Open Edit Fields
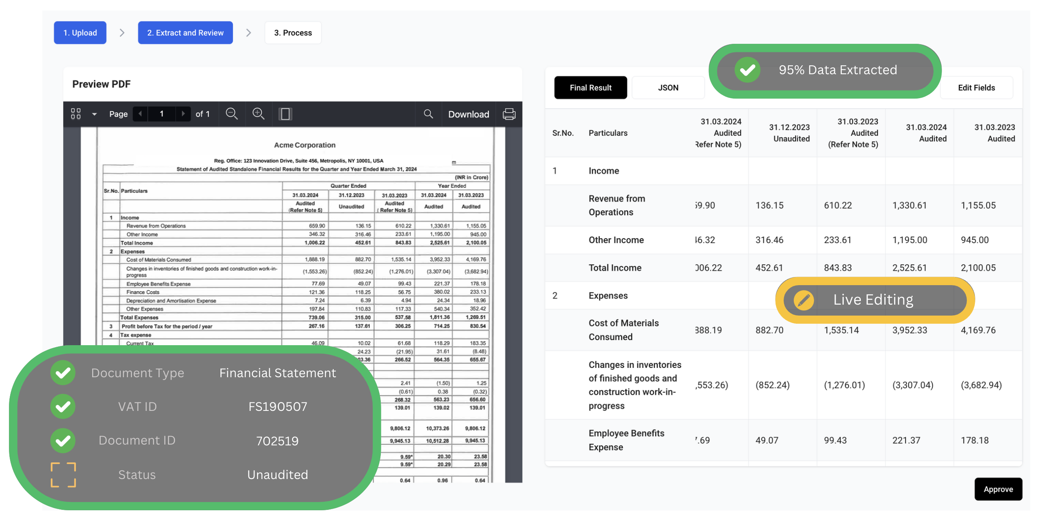 [x=977, y=88]
